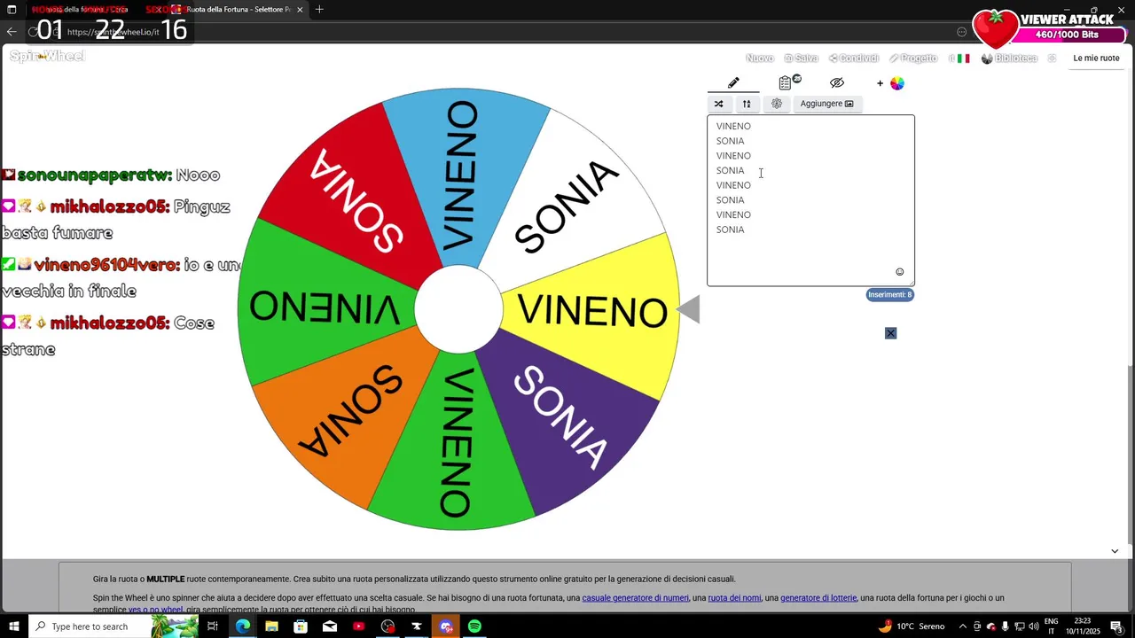Open the yes o no wheel link

tap(155, 610)
